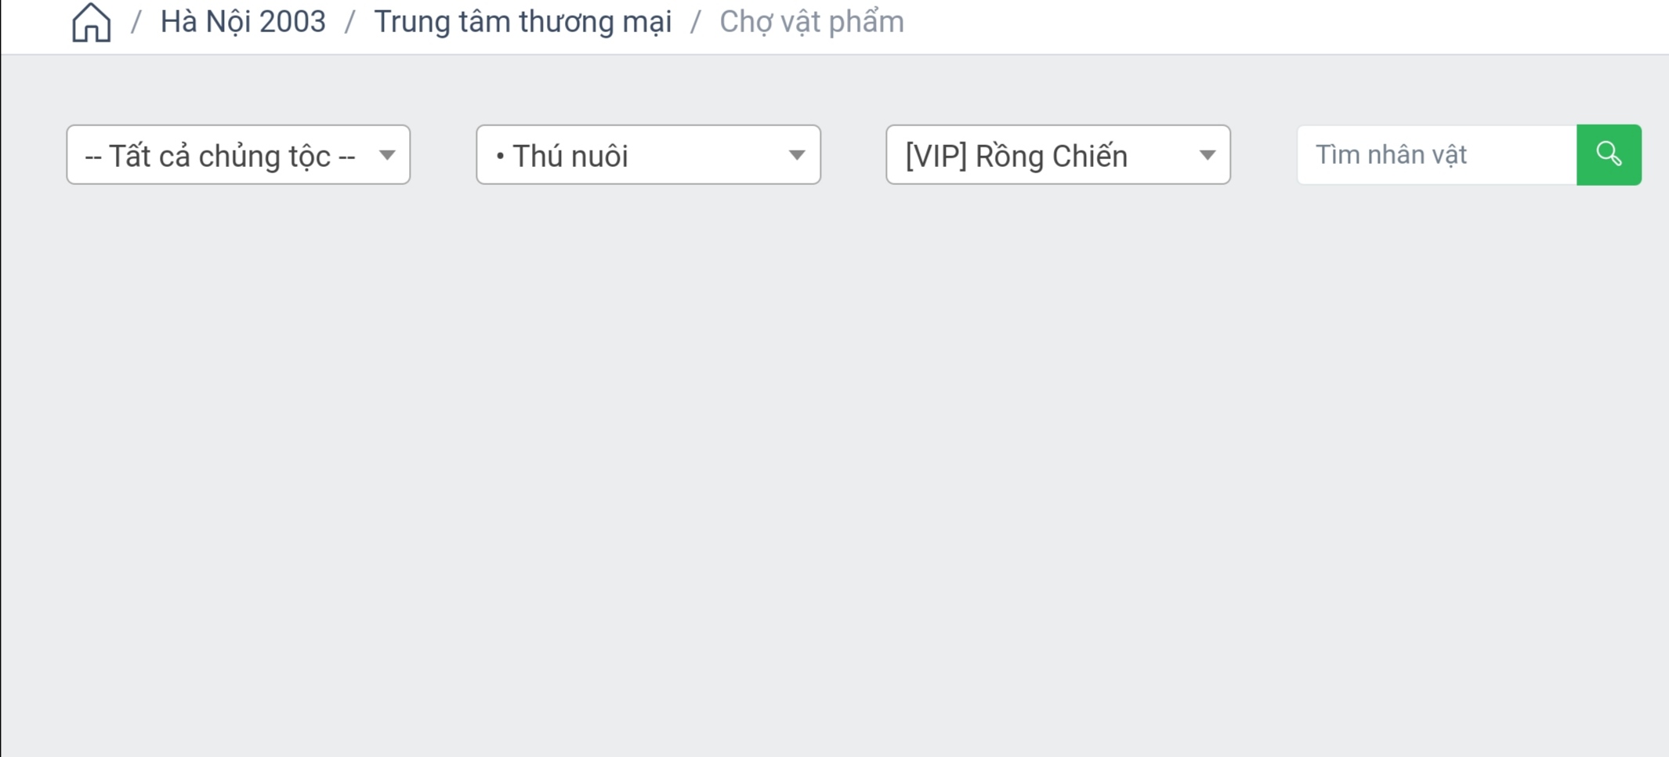Click the arrow beside Thú nuôi
1669x757 pixels.
tap(797, 155)
